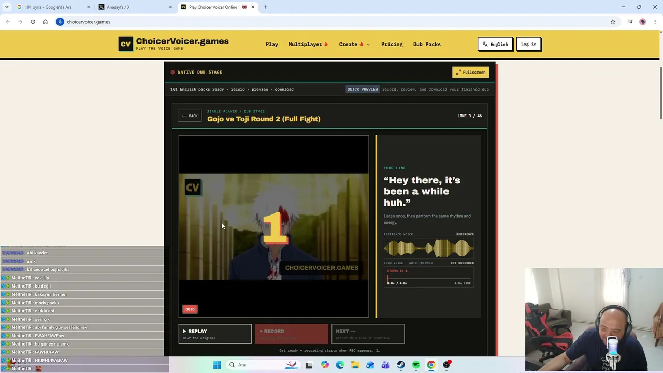Open the media controls icon in toolbar
This screenshot has width=663, height=373.
630,22
